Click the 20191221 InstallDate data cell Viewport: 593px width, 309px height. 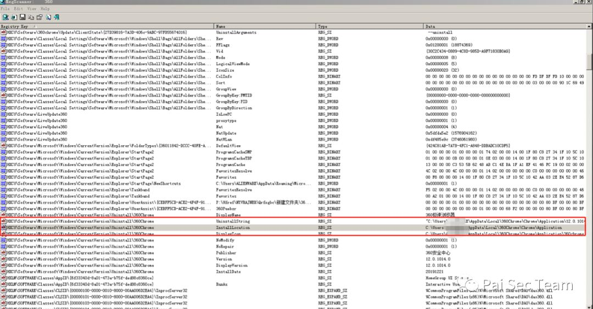pyautogui.click(x=434, y=272)
